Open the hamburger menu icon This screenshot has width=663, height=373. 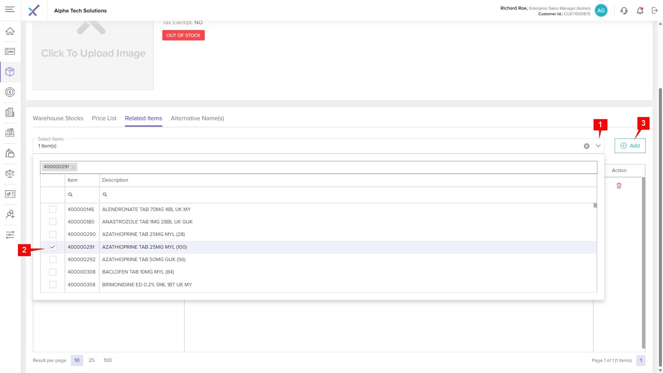pyautogui.click(x=10, y=9)
